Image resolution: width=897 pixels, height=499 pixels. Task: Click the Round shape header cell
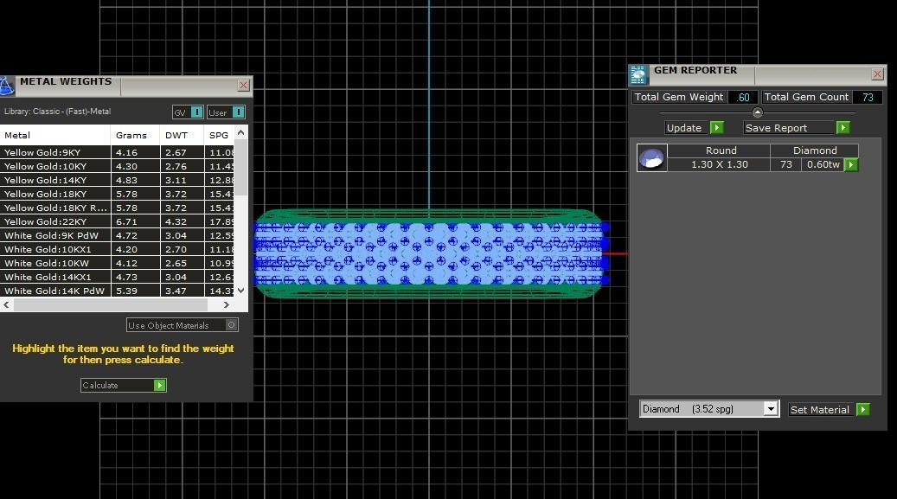(x=720, y=150)
